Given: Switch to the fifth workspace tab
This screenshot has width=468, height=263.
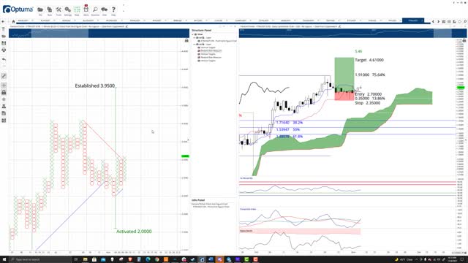Looking at the screenshot, I should [x=112, y=20].
